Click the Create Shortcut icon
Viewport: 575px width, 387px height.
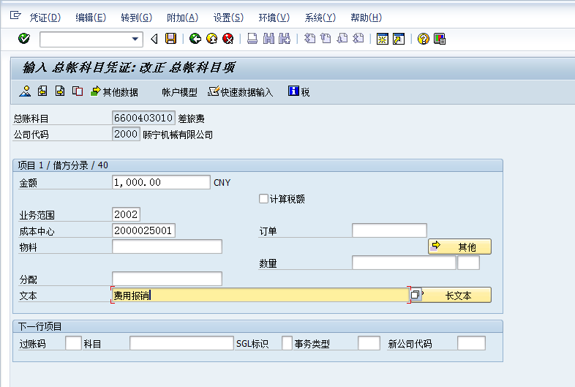pyautogui.click(x=399, y=39)
